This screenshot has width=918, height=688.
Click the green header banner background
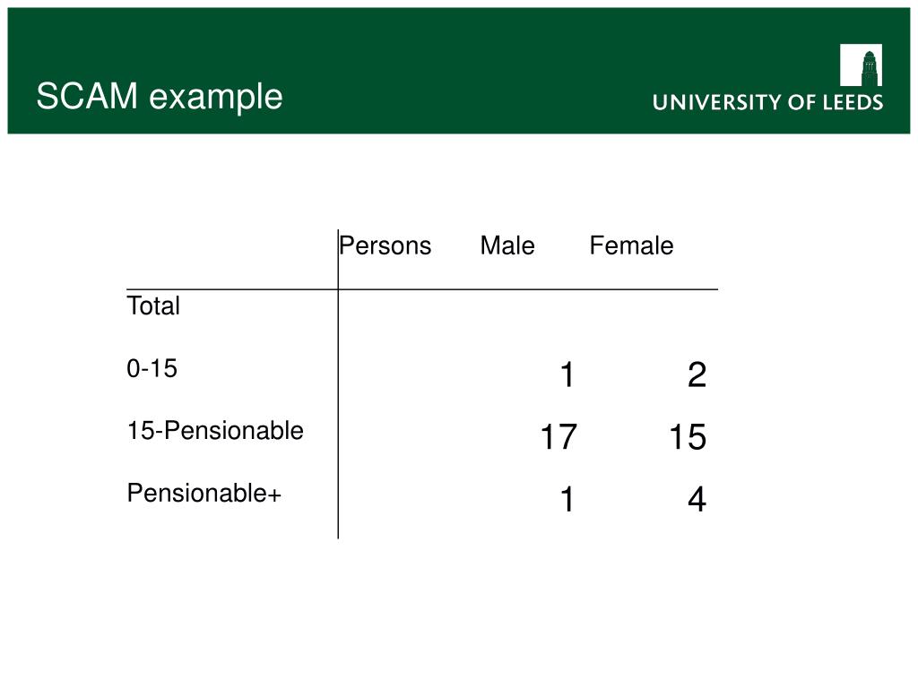pyautogui.click(x=459, y=70)
